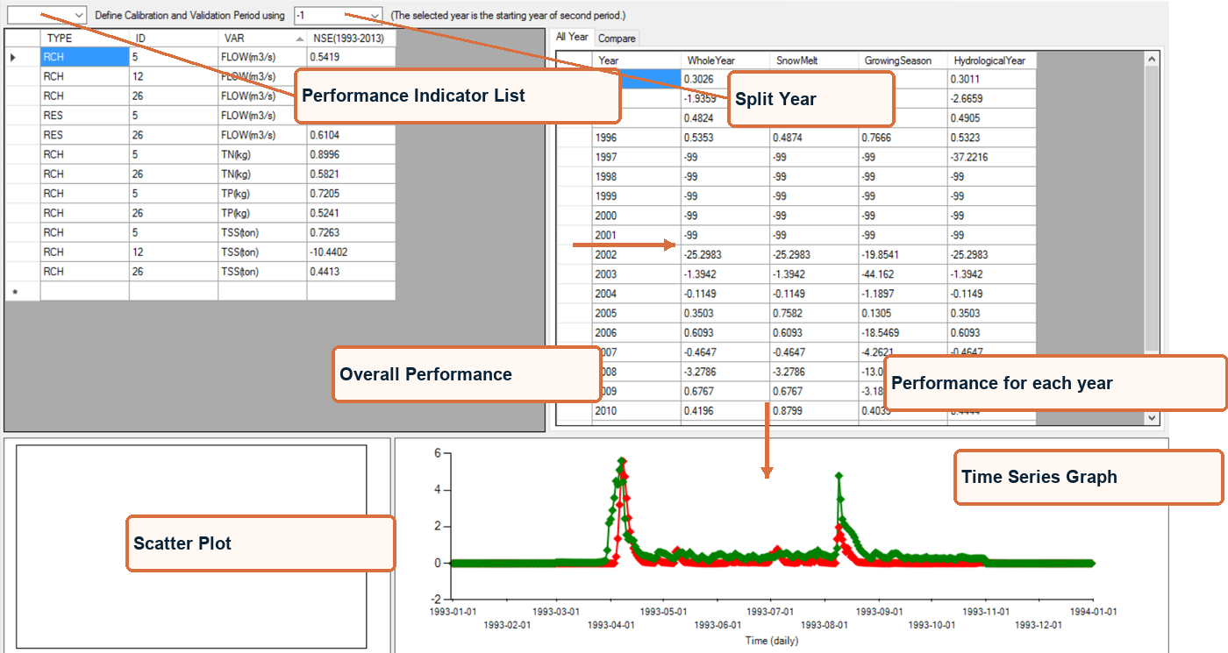The height and width of the screenshot is (653, 1228).
Task: Select NSE value 0.4413
Action: 351,272
